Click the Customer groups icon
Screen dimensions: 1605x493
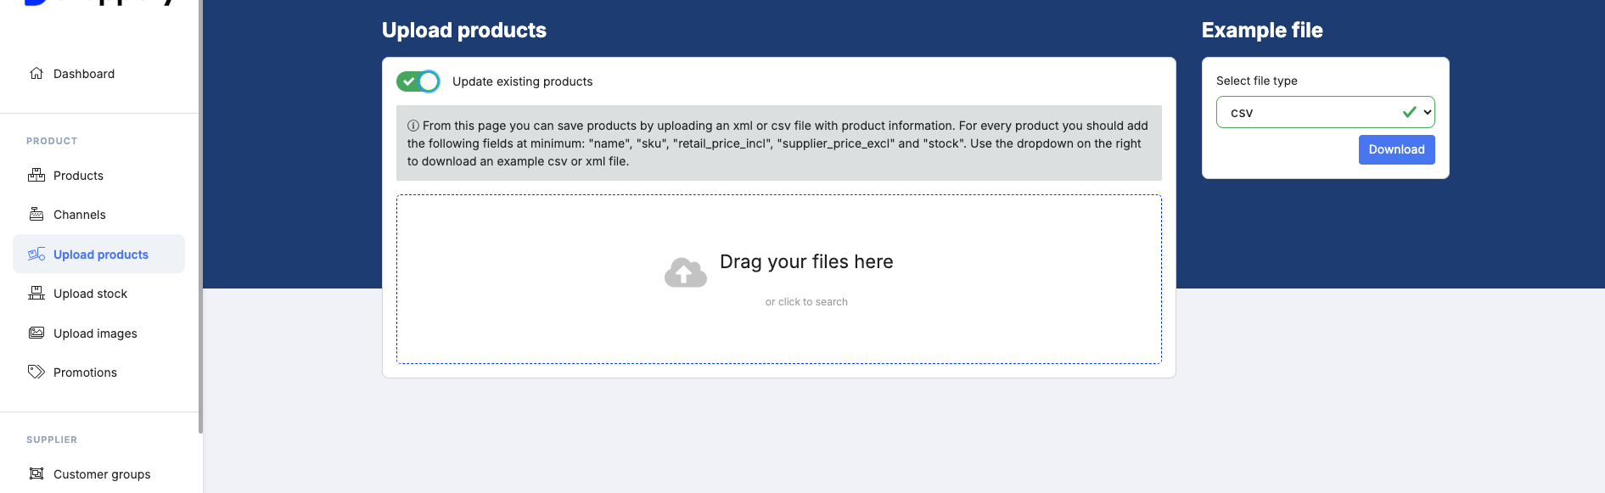pos(36,473)
